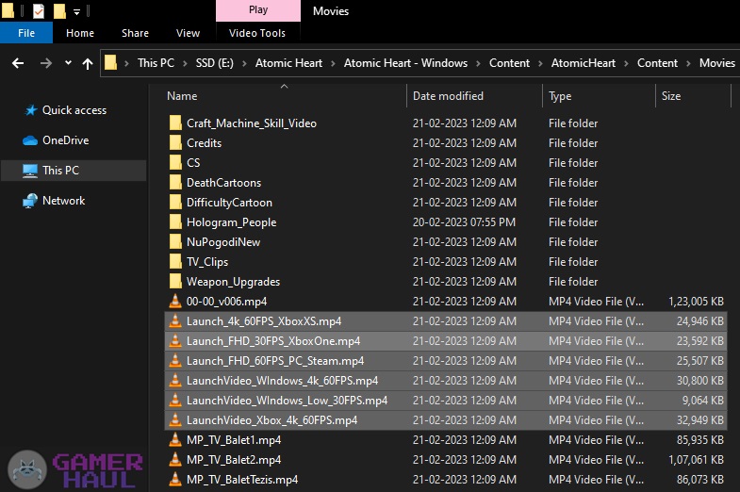
Task: Click the DifficultyCartoon folder icon
Action: (x=175, y=203)
